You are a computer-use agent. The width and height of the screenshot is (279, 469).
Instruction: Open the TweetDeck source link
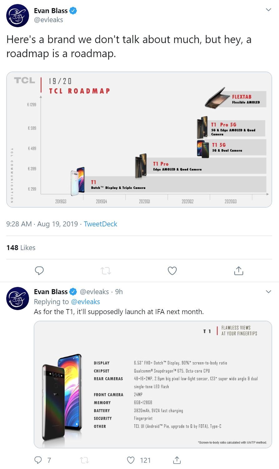[x=100, y=224]
